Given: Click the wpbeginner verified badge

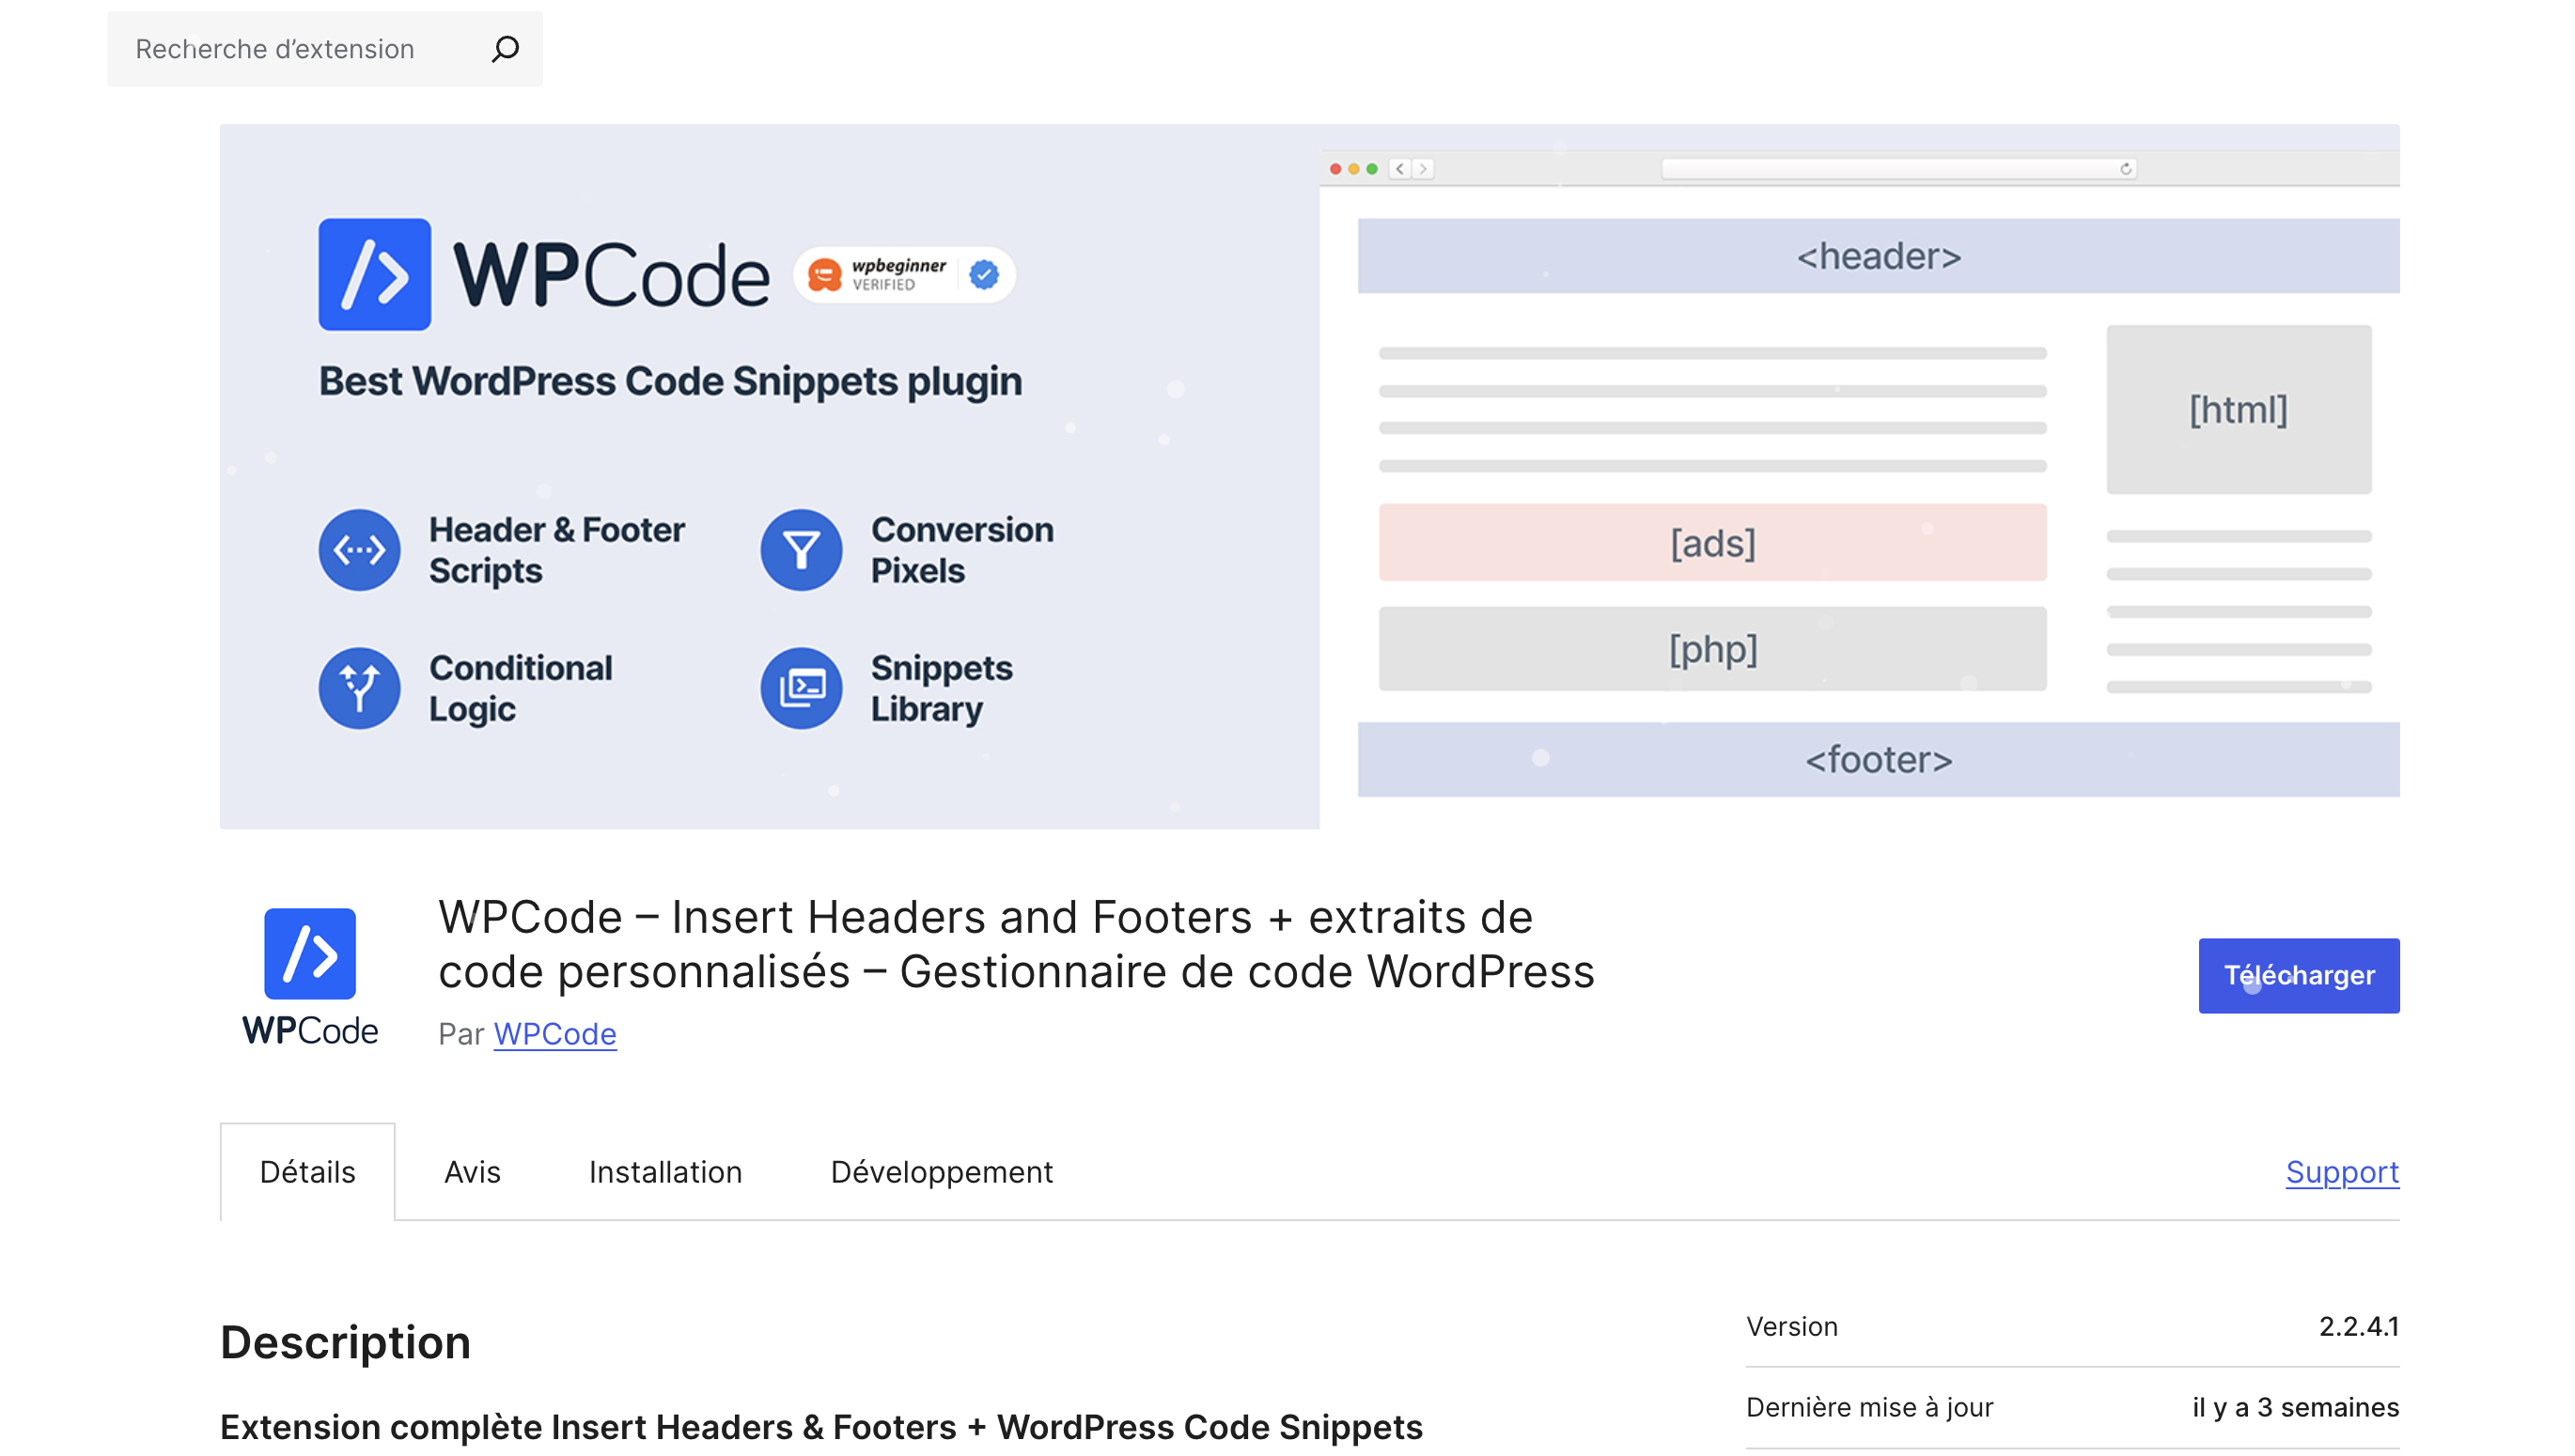Looking at the screenshot, I should pos(903,274).
